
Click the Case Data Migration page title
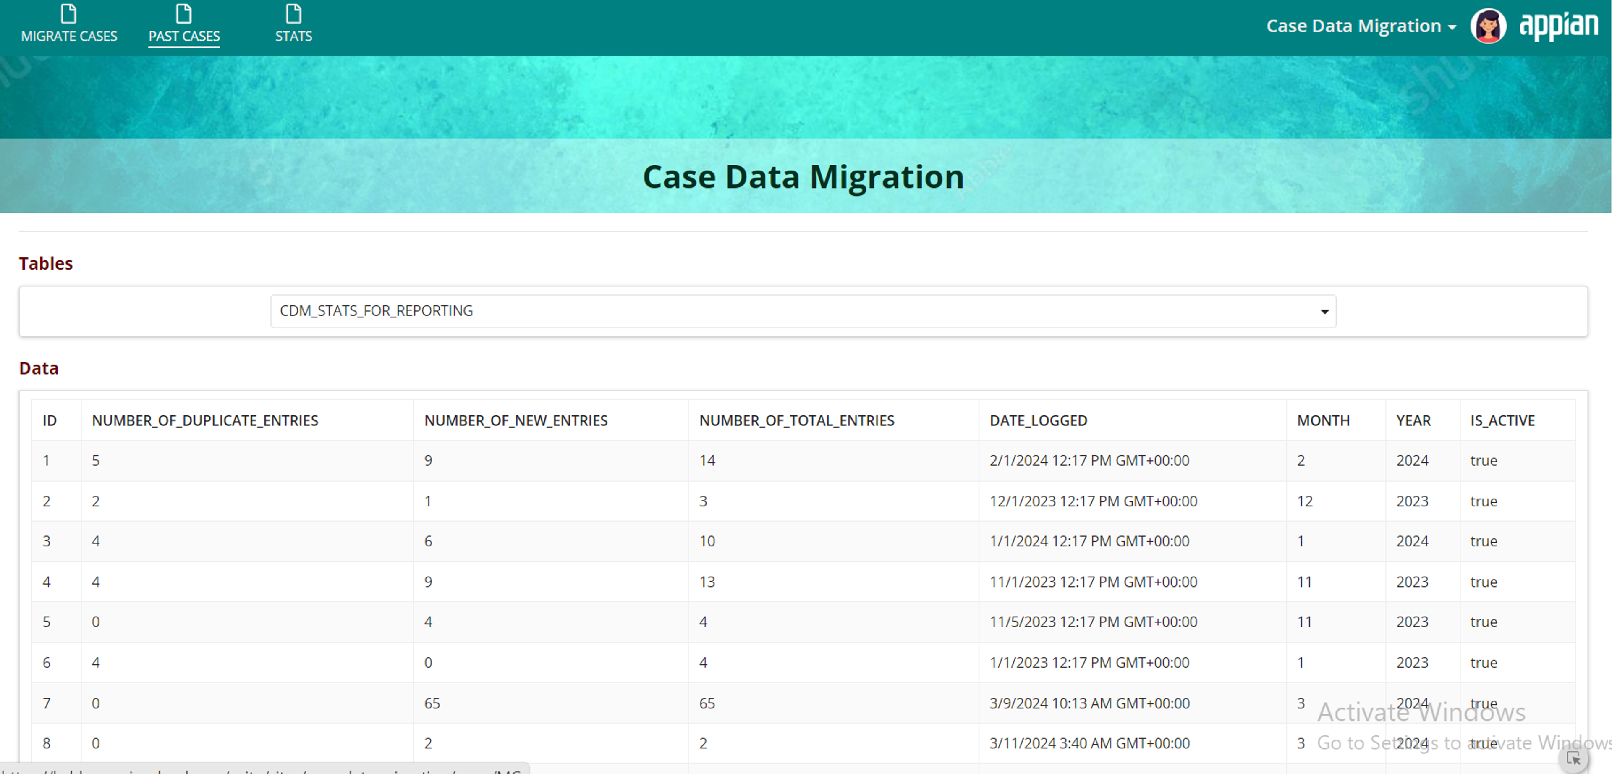[x=803, y=177]
